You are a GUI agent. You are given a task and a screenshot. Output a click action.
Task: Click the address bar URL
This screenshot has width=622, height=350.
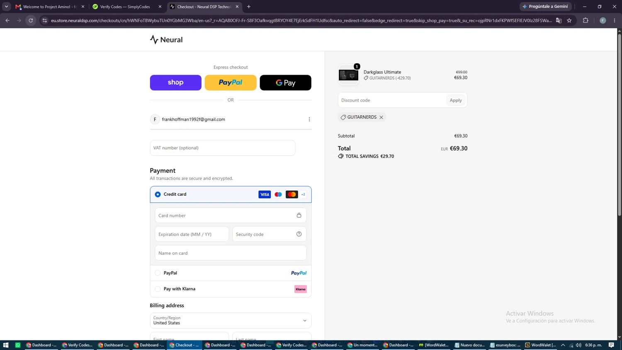pos(301,20)
